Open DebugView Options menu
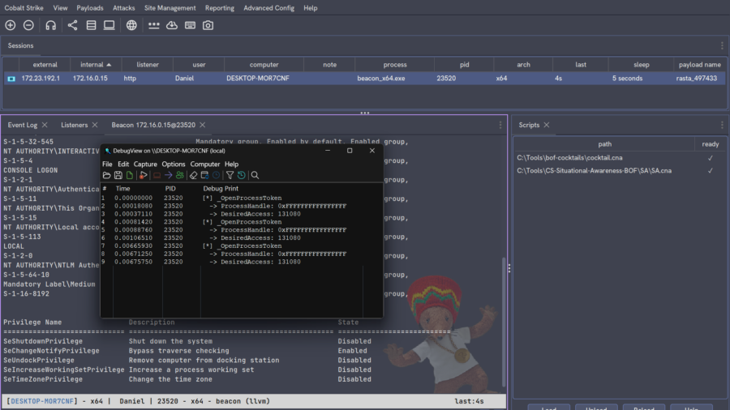 click(174, 164)
